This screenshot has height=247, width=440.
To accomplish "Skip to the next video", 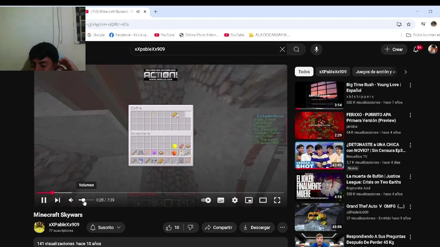I will [x=57, y=200].
